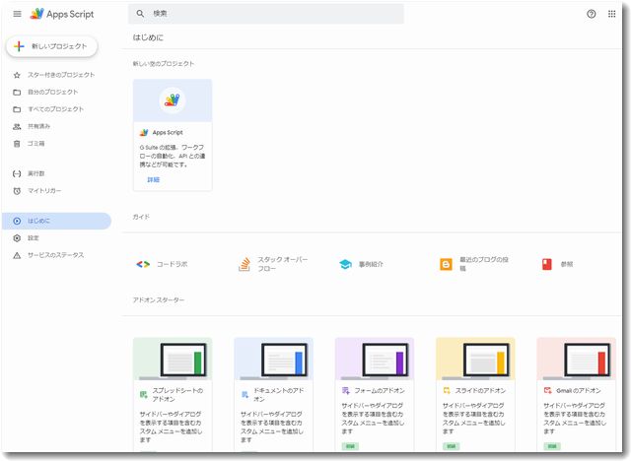Click the settings gear icon
This screenshot has height=461, width=631.
point(17,238)
